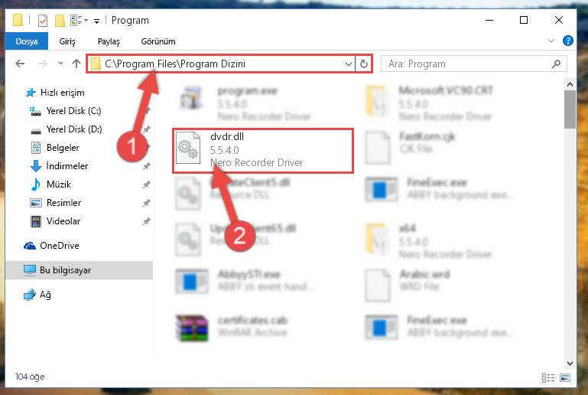Open Customize Quick Access Toolbar dropdown
The image size is (588, 395).
pyautogui.click(x=96, y=21)
